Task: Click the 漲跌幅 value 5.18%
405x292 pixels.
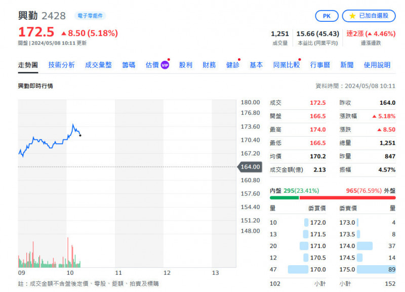Action: (384, 116)
